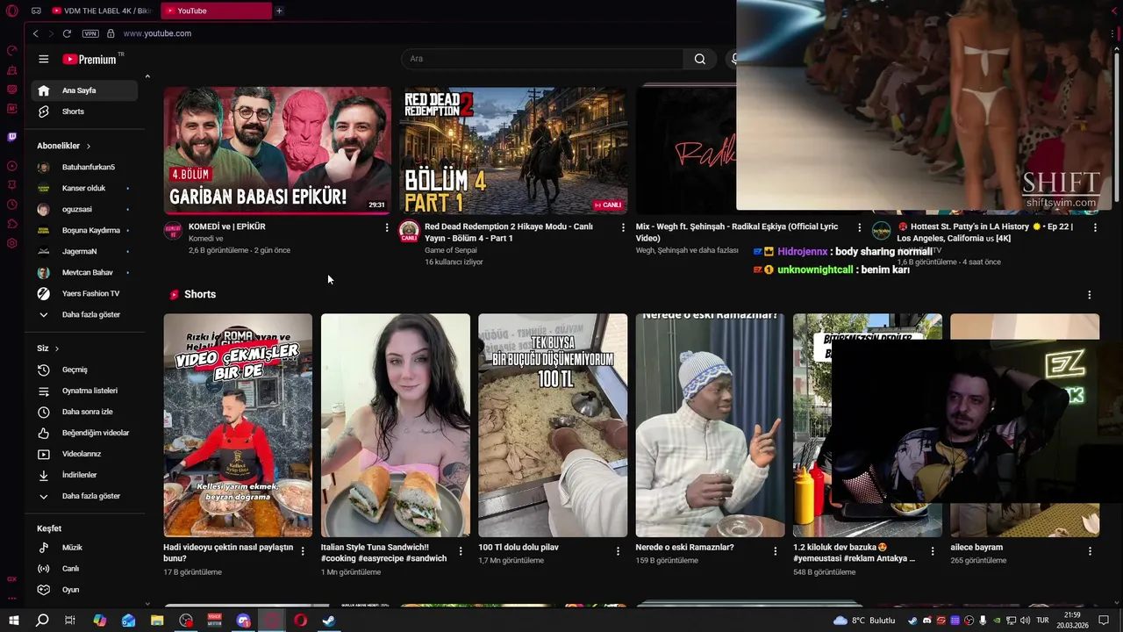Image resolution: width=1123 pixels, height=632 pixels.
Task: Click KOMEDİ ve channel avatar
Action: pos(173,231)
